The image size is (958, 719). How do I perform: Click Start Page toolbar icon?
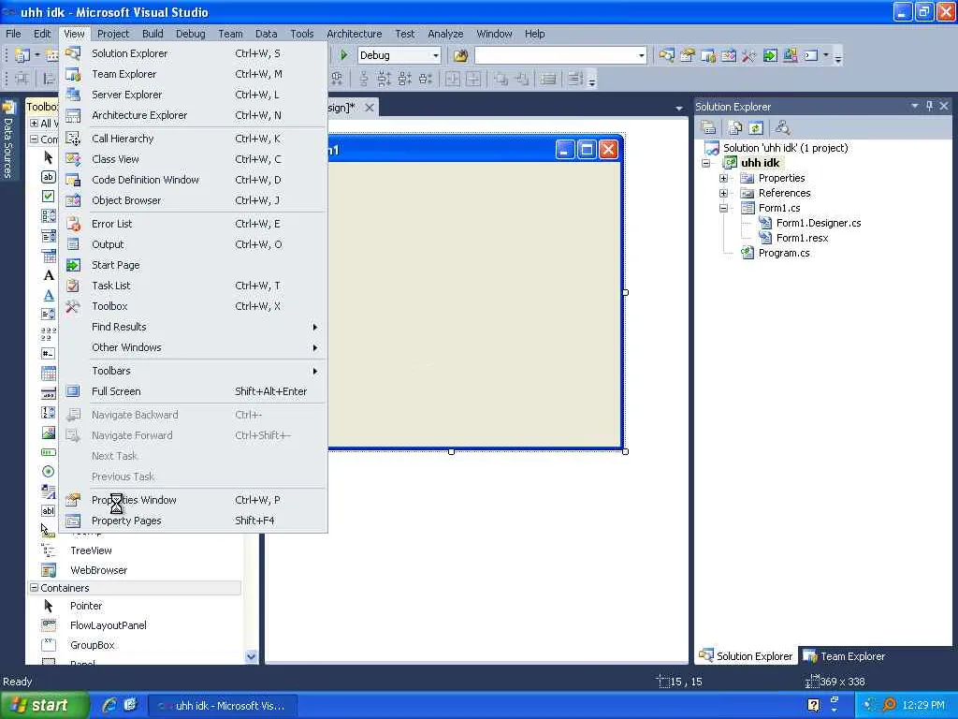pos(770,55)
